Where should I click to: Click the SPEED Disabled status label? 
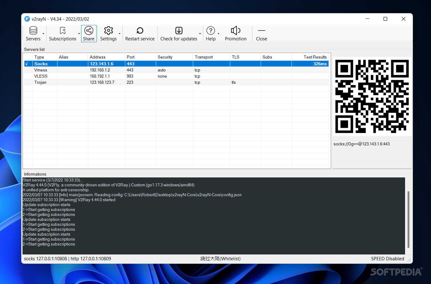coord(387,259)
